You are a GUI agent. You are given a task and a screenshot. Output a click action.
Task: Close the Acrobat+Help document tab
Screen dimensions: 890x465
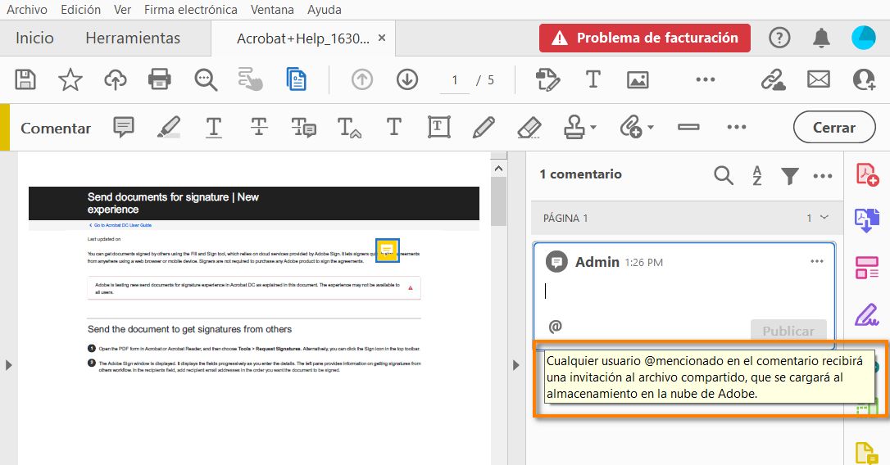382,38
